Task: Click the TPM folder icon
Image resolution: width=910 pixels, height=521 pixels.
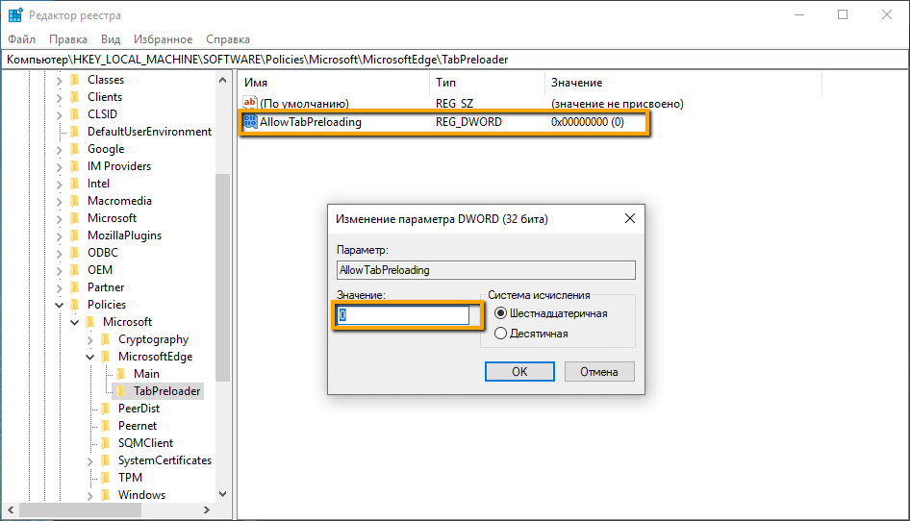Action: click(x=106, y=478)
